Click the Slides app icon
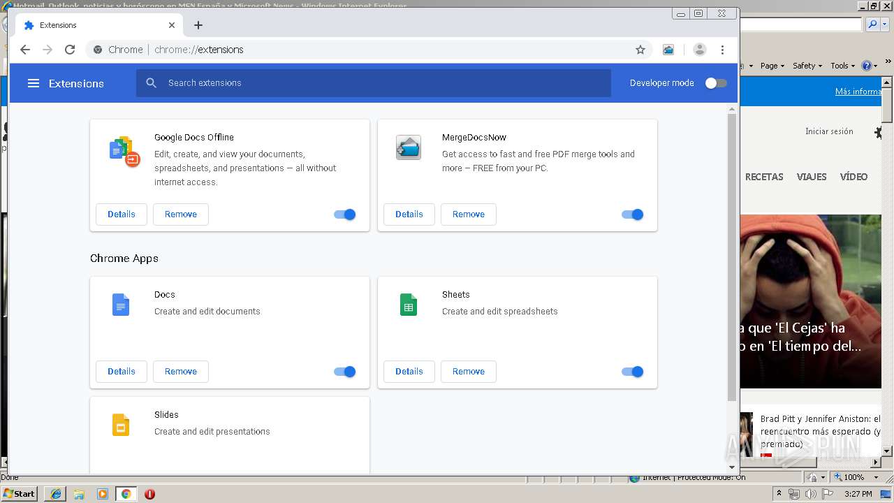The width and height of the screenshot is (894, 503). [121, 425]
